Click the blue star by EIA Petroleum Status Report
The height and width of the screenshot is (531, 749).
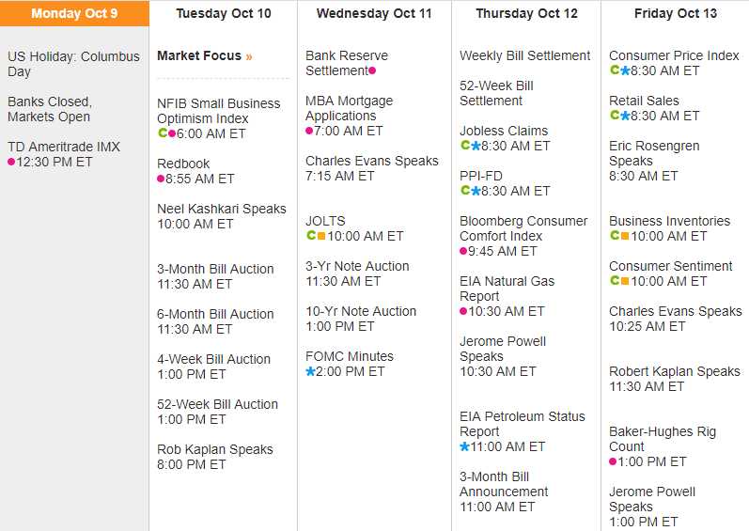point(464,446)
